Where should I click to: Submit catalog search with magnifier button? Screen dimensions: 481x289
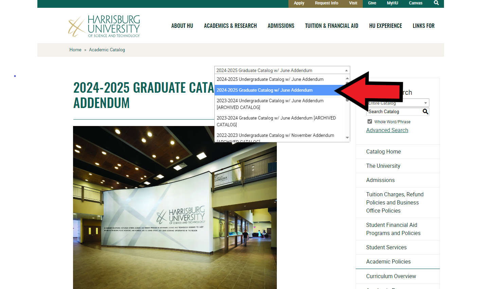425,111
